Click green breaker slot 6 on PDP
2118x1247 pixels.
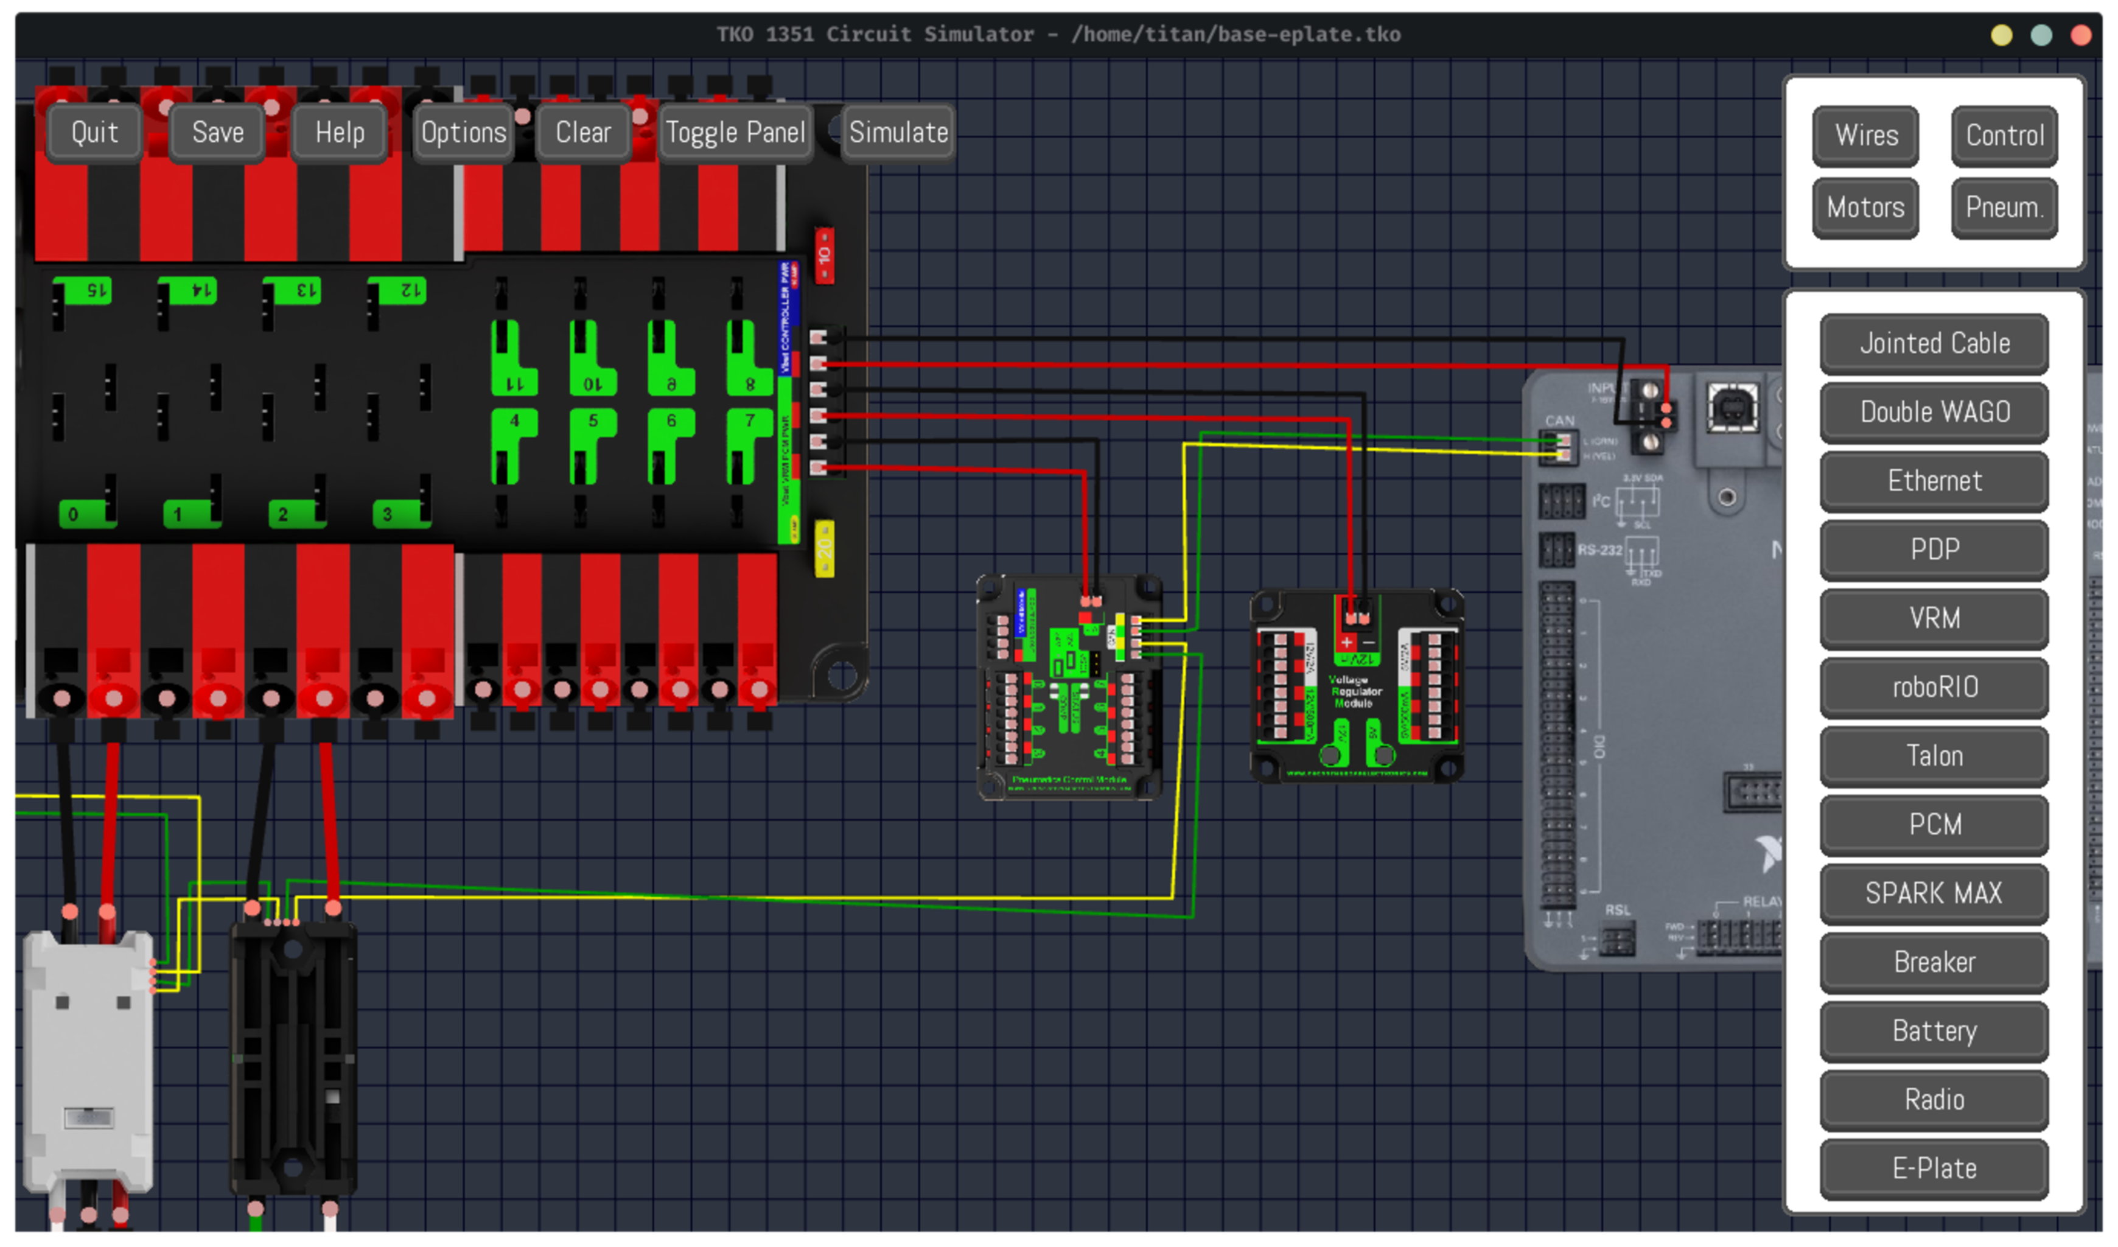(x=671, y=445)
